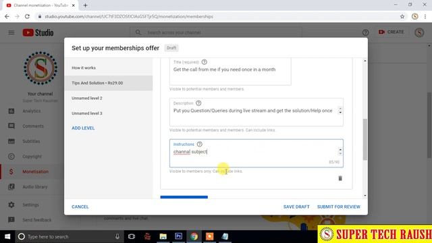Click the CREATE video button
Image resolution: width=432 pixels, height=243 pixels.
click(391, 32)
